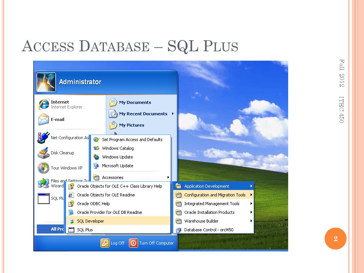This screenshot has width=364, height=273.
Task: Open the E-mail envelope icon
Action: (x=44, y=119)
